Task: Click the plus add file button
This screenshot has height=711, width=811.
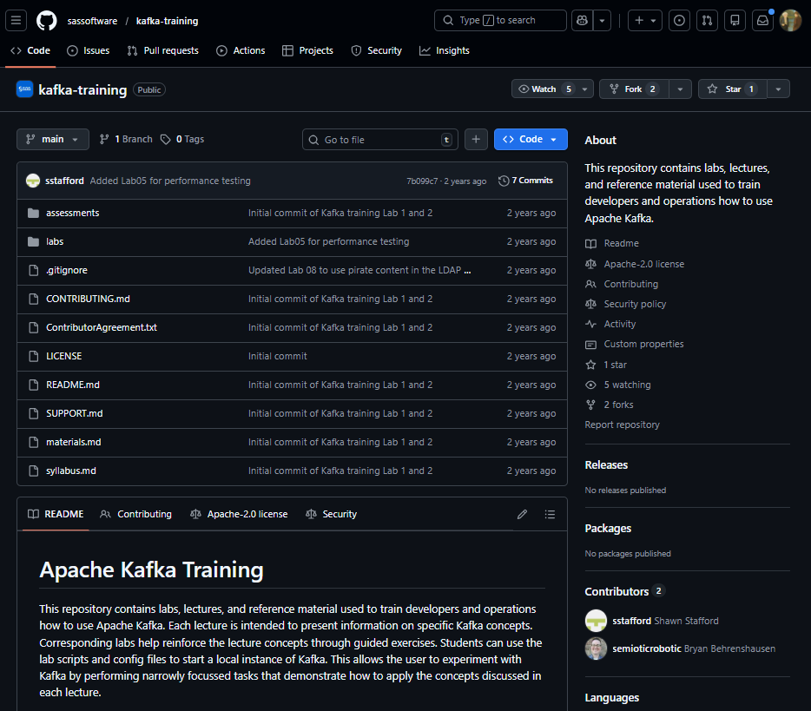Action: (x=476, y=140)
